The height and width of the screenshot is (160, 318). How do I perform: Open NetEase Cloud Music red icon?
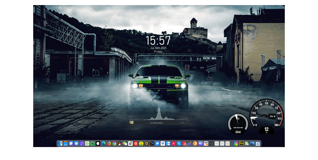(x=136, y=144)
